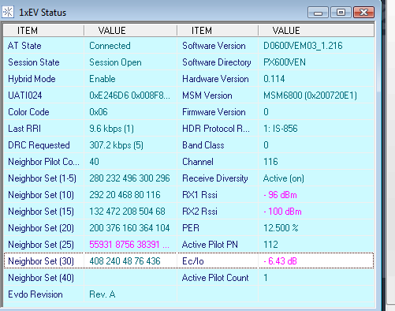Select the Last RRI label
The image size is (395, 311).
point(24,129)
